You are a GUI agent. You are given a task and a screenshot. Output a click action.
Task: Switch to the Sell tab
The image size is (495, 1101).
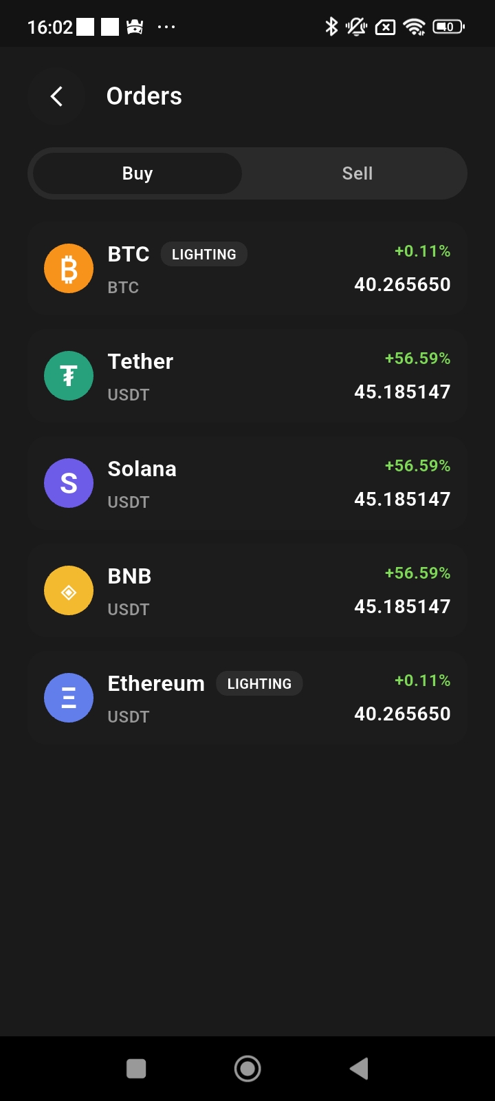pos(357,173)
